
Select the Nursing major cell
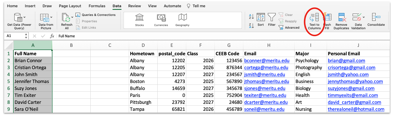[x=311, y=109]
